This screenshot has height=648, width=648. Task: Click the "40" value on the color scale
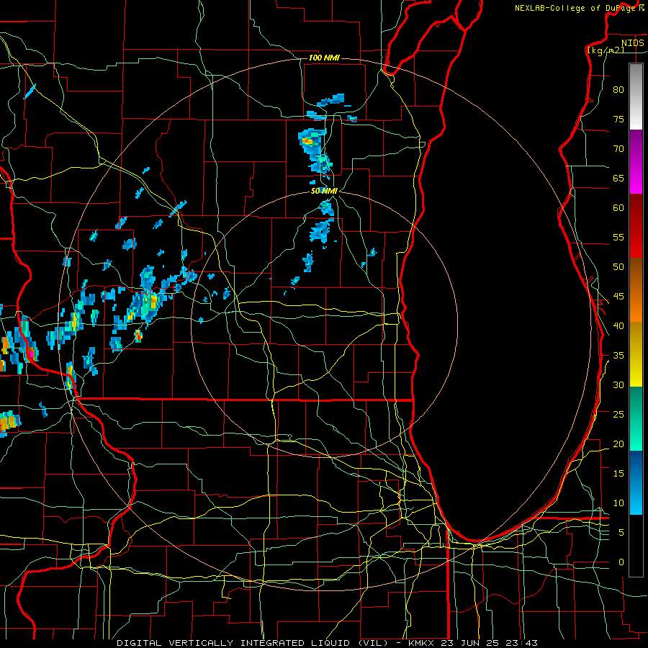[x=618, y=326]
